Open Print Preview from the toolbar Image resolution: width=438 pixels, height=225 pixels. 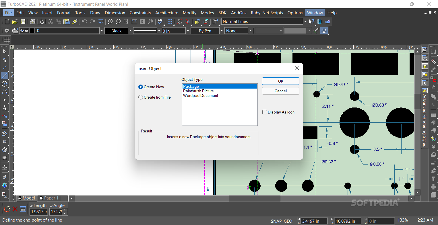point(41,21)
